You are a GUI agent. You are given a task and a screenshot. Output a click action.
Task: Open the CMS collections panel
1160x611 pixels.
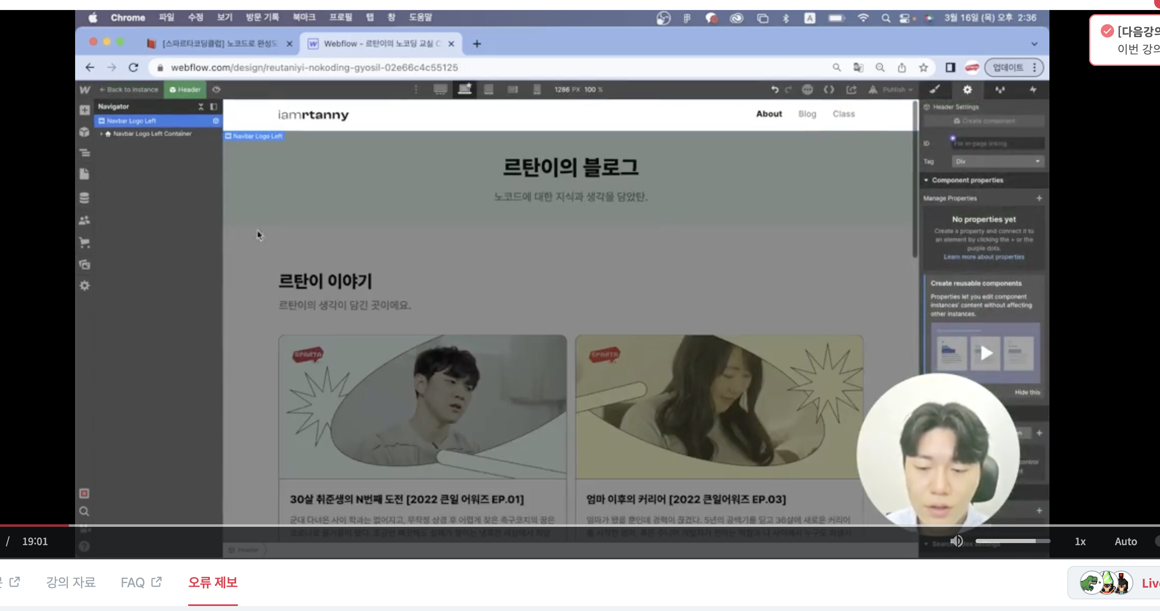pyautogui.click(x=85, y=198)
